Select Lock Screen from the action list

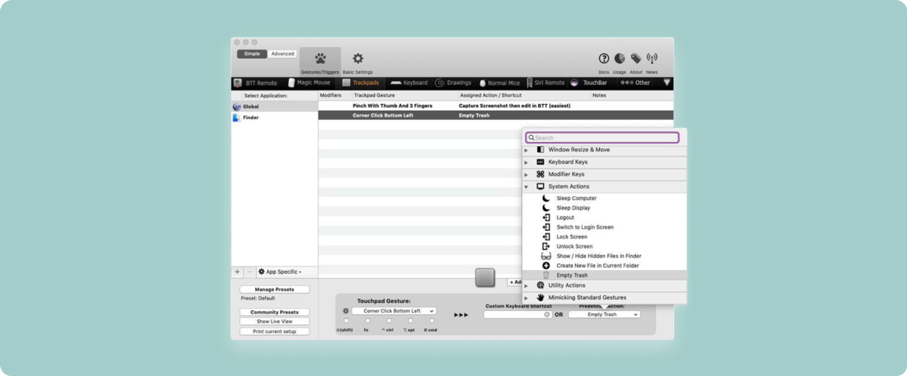[x=571, y=237]
